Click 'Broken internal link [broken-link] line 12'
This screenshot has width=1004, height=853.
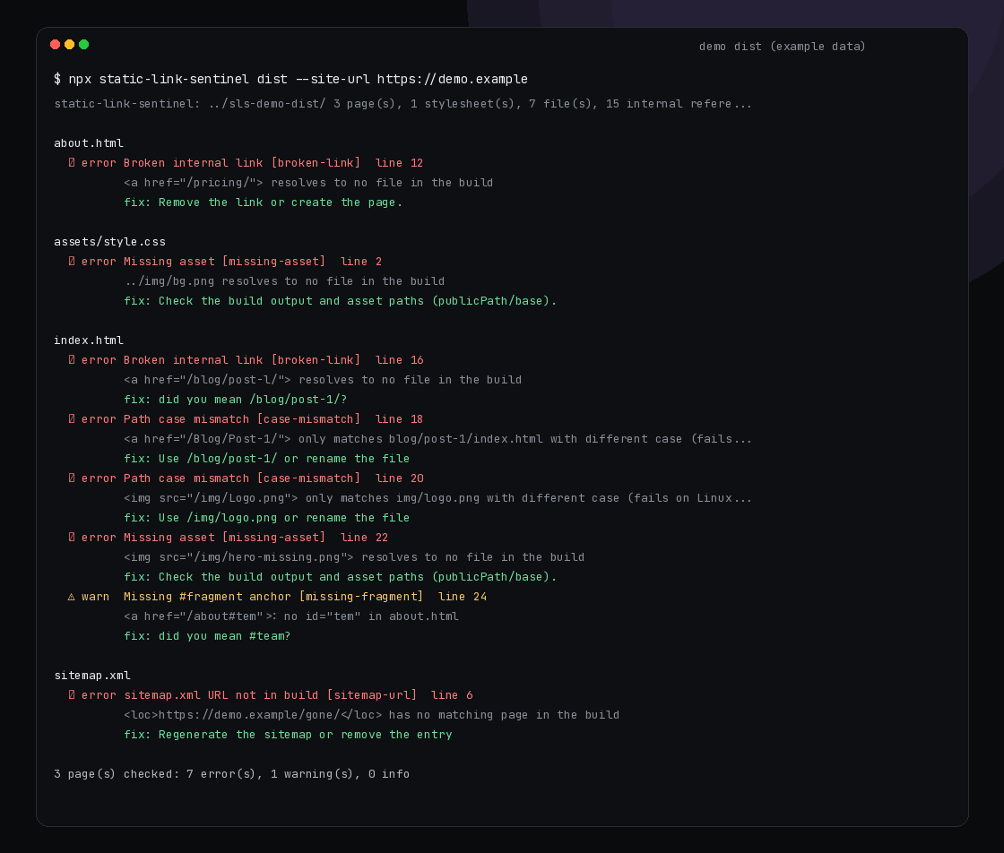273,162
